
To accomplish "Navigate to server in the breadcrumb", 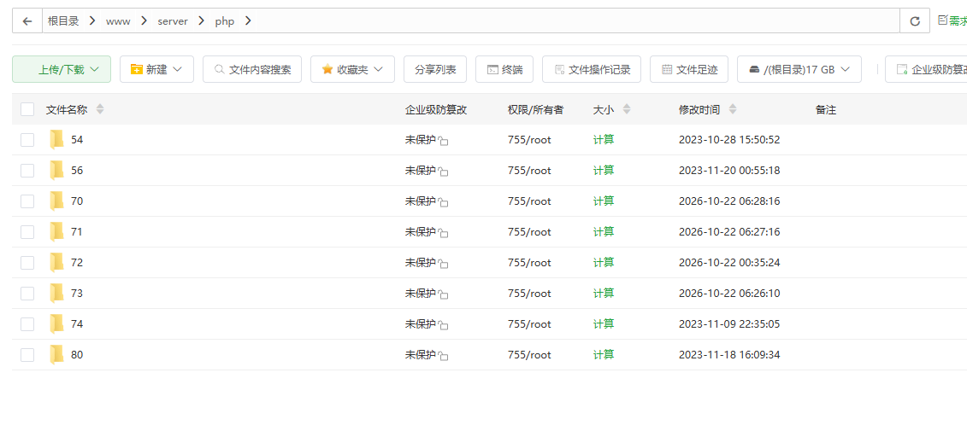I will tap(173, 21).
